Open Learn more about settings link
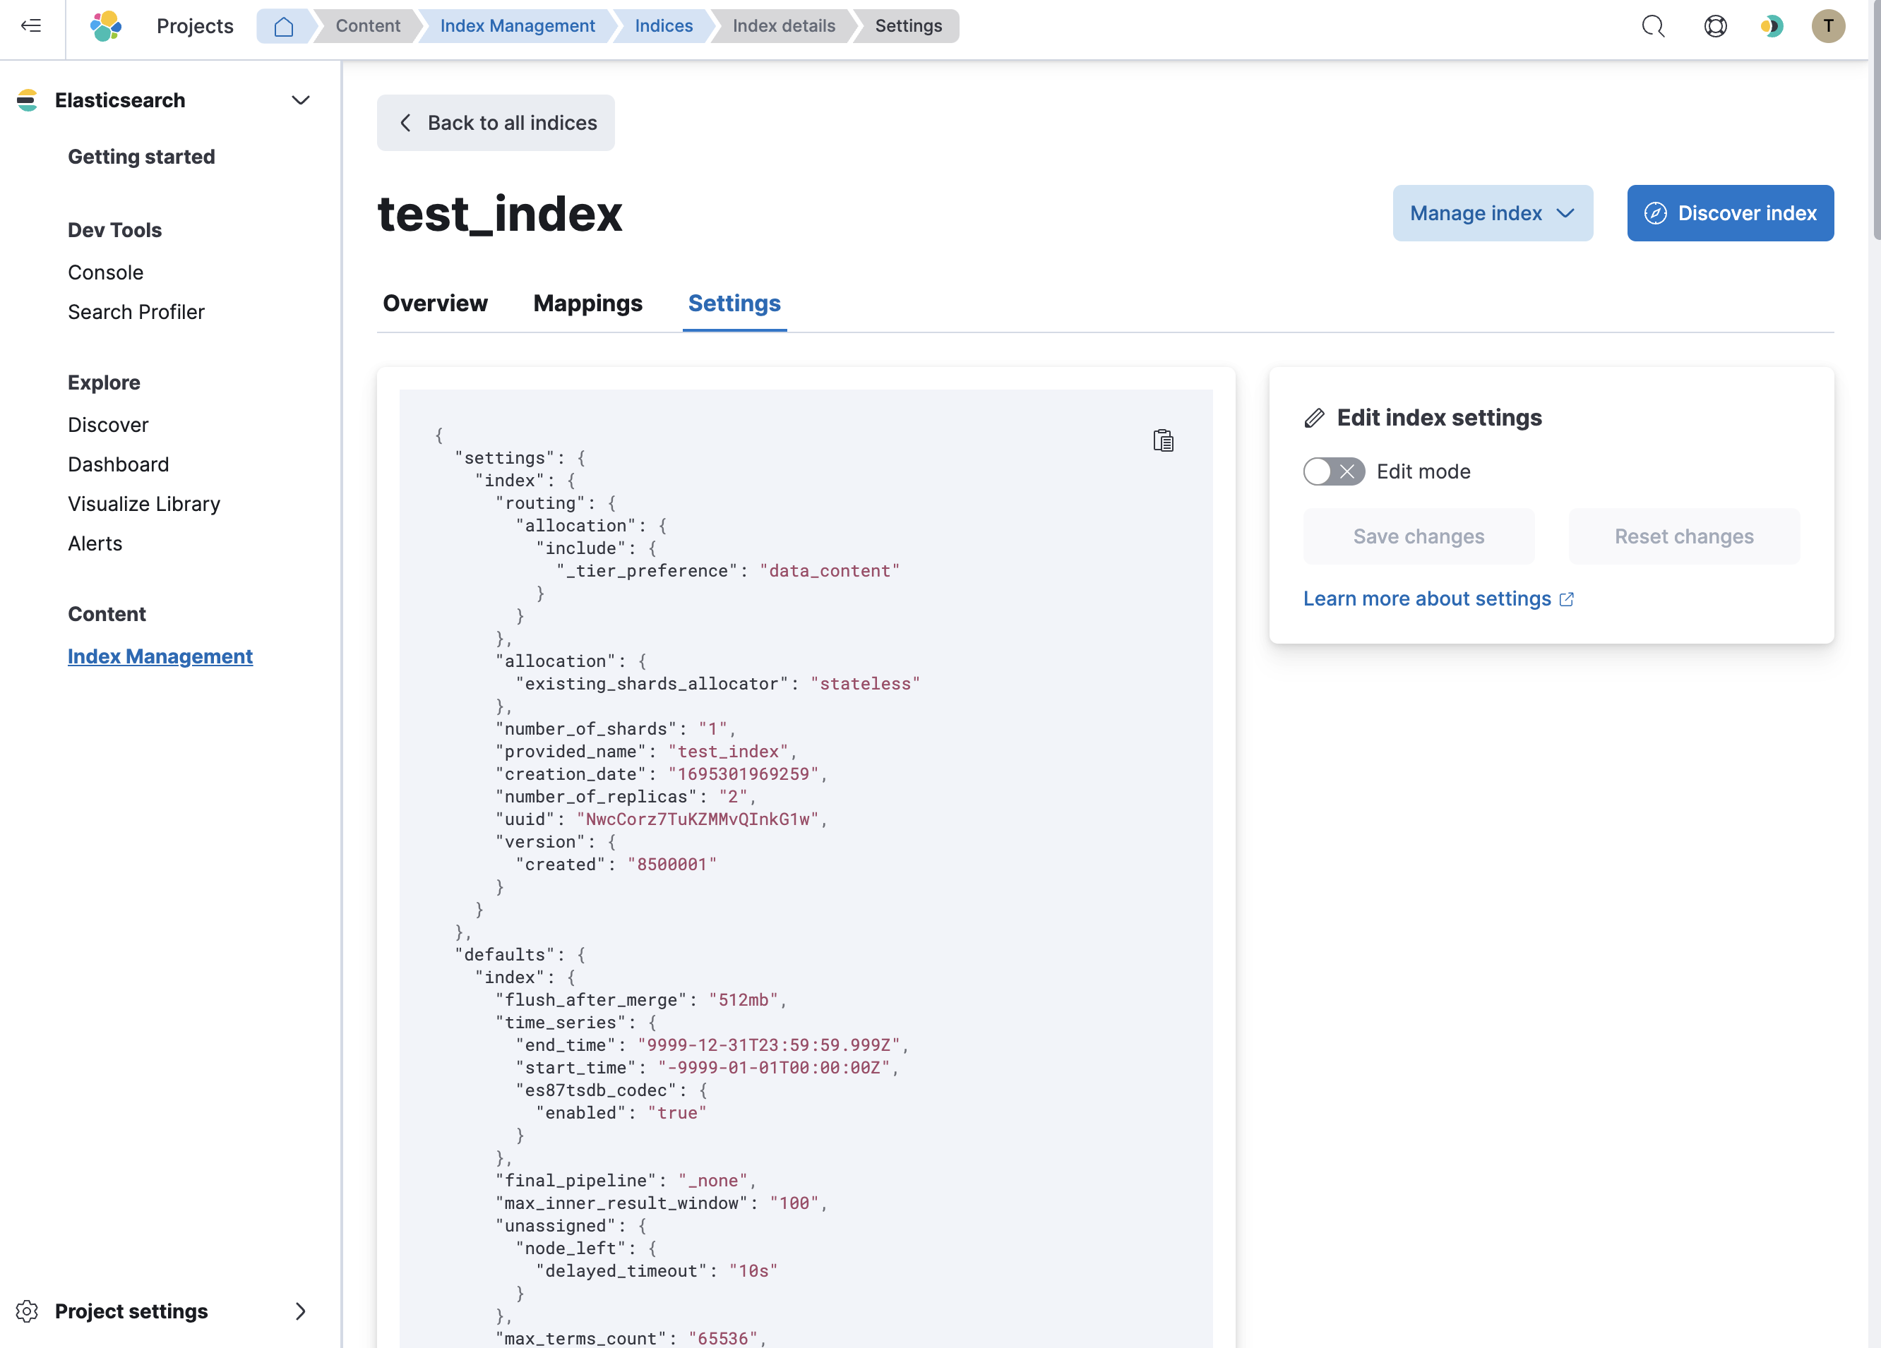The height and width of the screenshot is (1348, 1881). [1426, 598]
